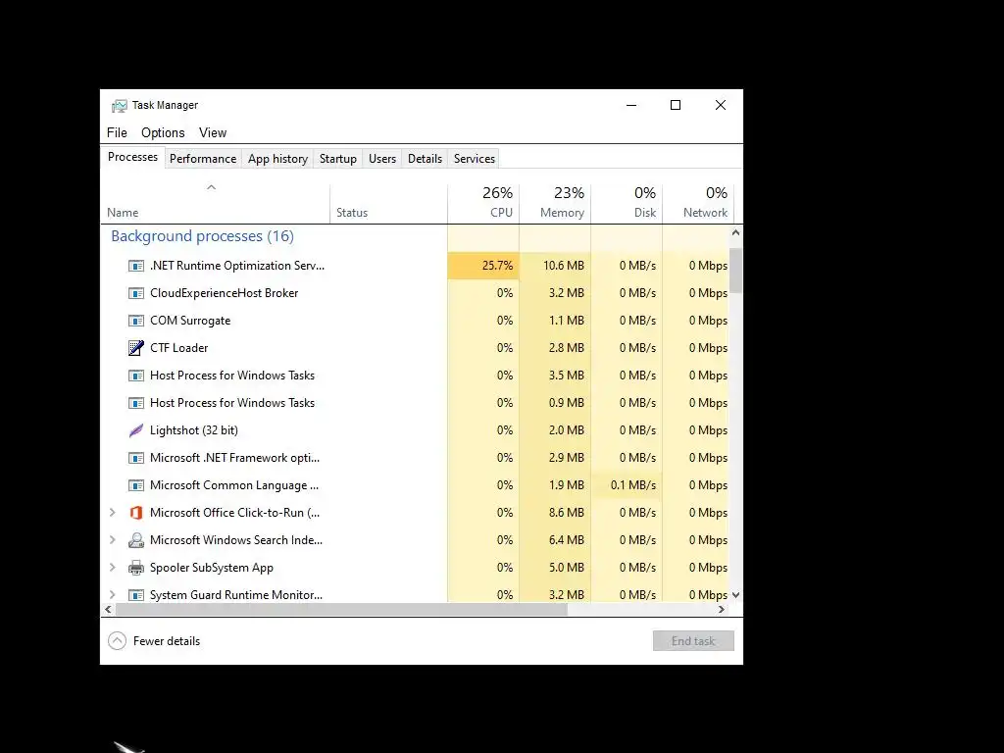Select the COM Surrogate process name
Viewport: 1004px width, 753px height.
coord(190,321)
